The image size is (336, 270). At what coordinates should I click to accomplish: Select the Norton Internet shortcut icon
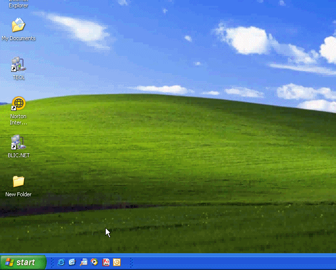click(18, 104)
